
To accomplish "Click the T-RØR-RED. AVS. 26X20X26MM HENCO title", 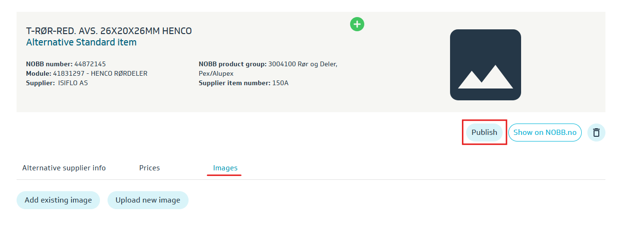I will (109, 31).
